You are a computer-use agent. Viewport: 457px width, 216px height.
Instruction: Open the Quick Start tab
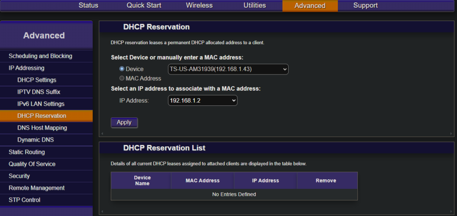(x=144, y=5)
